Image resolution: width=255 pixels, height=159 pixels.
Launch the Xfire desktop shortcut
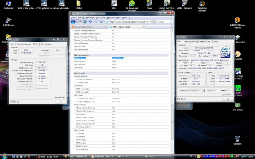tap(114, 5)
